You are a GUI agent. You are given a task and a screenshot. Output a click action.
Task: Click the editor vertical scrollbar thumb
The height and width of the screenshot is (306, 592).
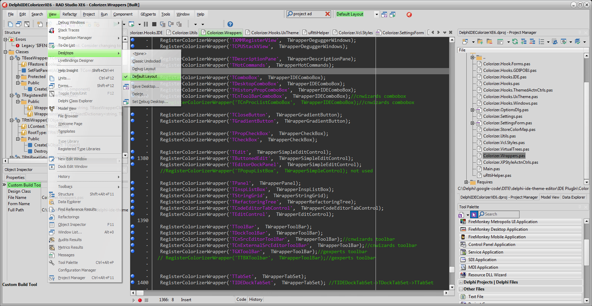point(452,269)
